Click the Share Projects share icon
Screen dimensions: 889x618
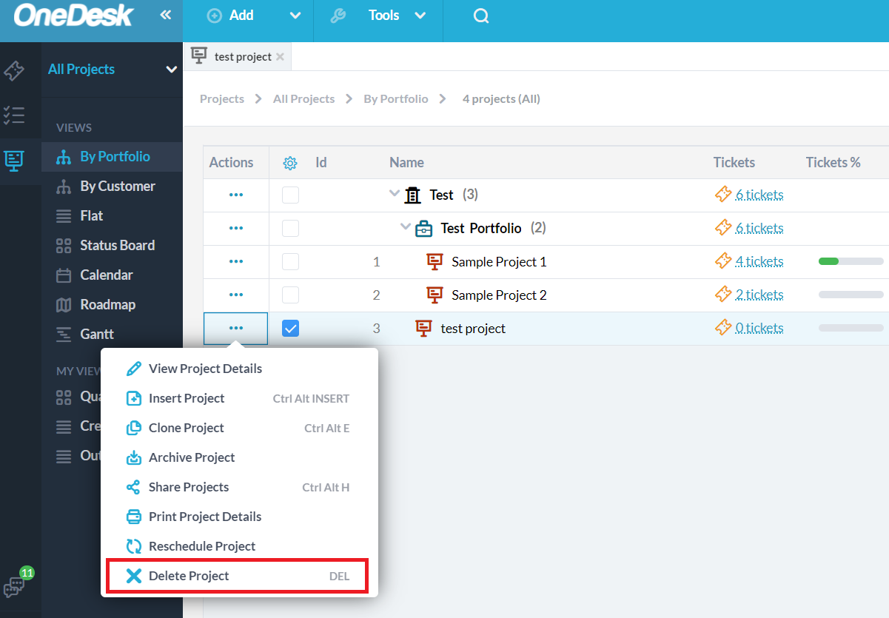[x=134, y=487]
